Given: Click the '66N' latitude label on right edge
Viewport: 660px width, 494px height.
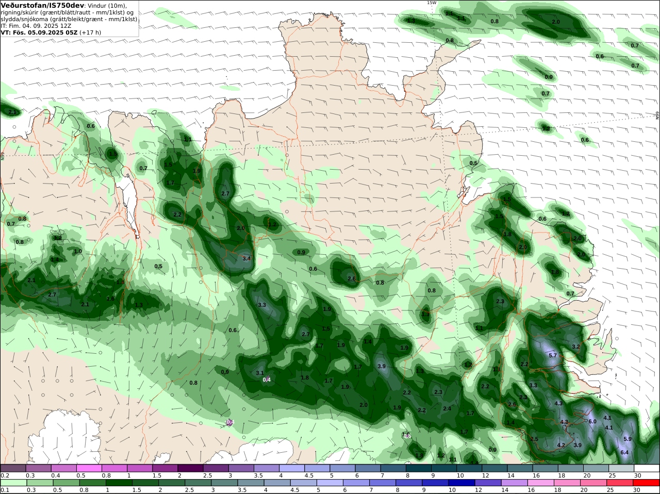Looking at the screenshot, I should click(x=657, y=115).
